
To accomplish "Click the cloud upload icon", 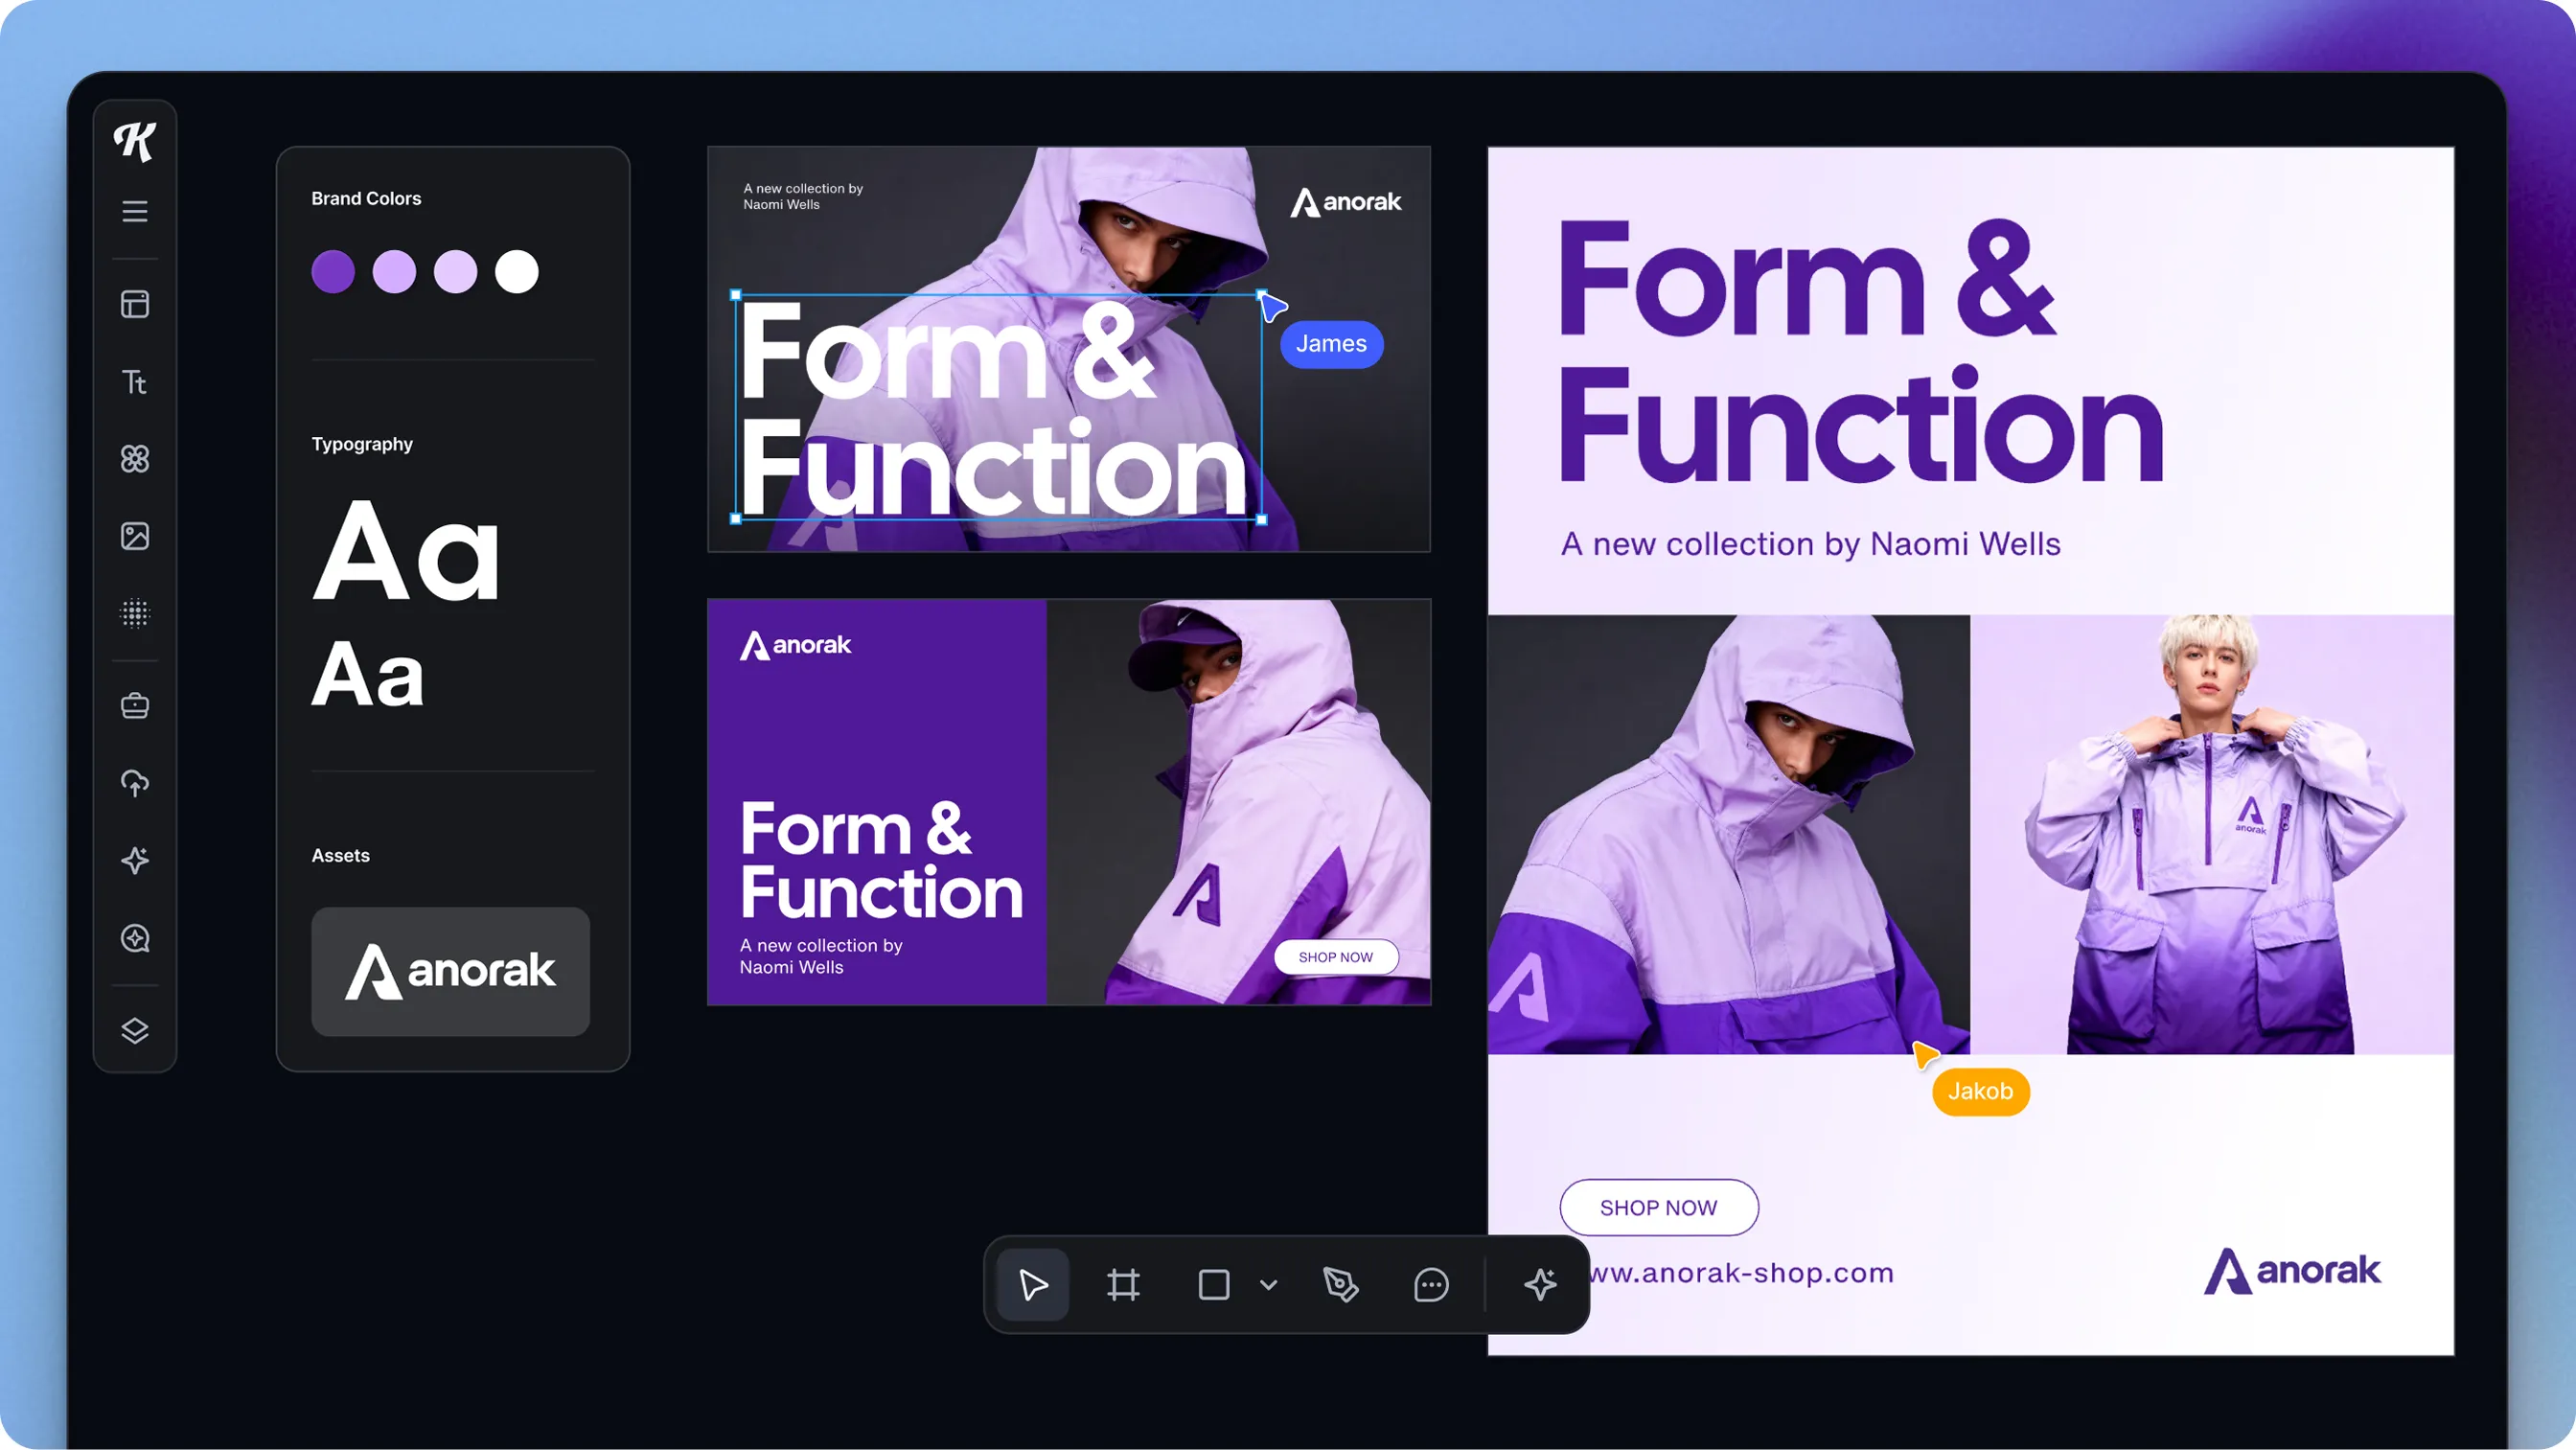I will click(x=135, y=783).
